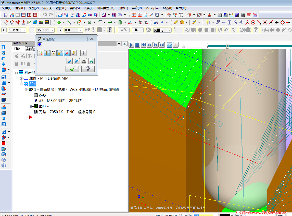Viewport: 292px width, 216px height.
Task: Click the green plus create point icon
Action: click(59, 22)
